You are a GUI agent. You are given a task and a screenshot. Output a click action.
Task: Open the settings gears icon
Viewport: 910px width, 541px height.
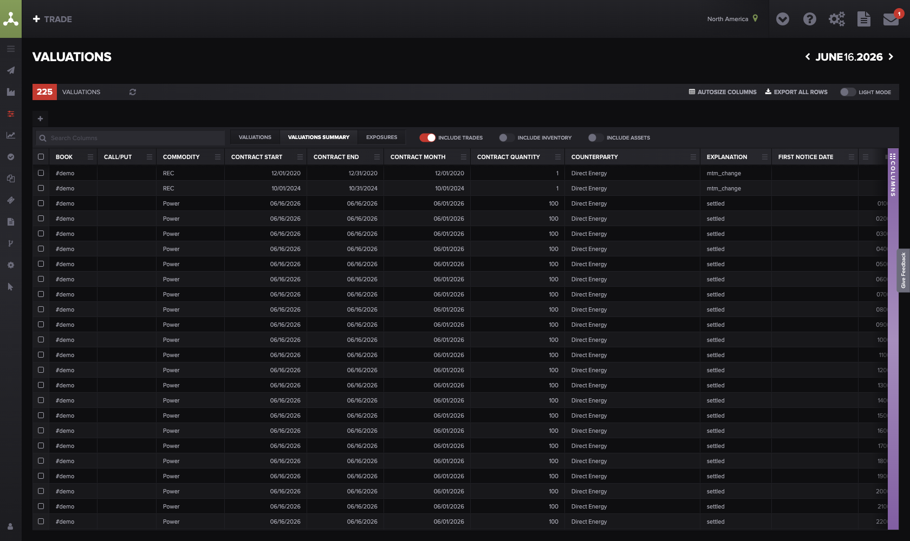pos(837,19)
